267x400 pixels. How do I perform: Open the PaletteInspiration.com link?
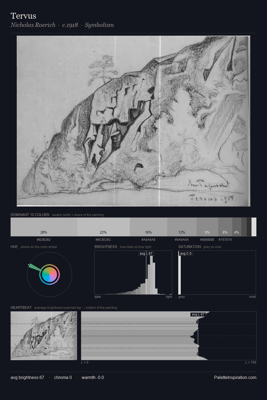point(235,378)
